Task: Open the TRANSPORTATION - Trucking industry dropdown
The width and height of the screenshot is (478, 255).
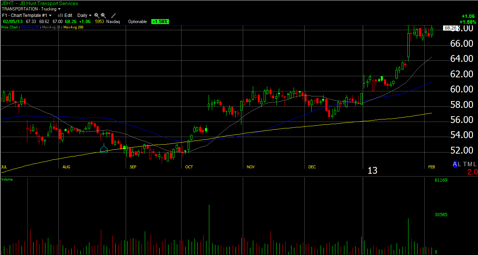Action: coord(31,9)
